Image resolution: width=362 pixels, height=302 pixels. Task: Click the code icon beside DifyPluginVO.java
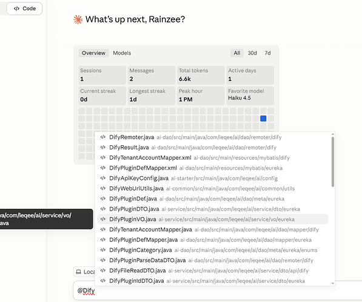[x=103, y=219]
